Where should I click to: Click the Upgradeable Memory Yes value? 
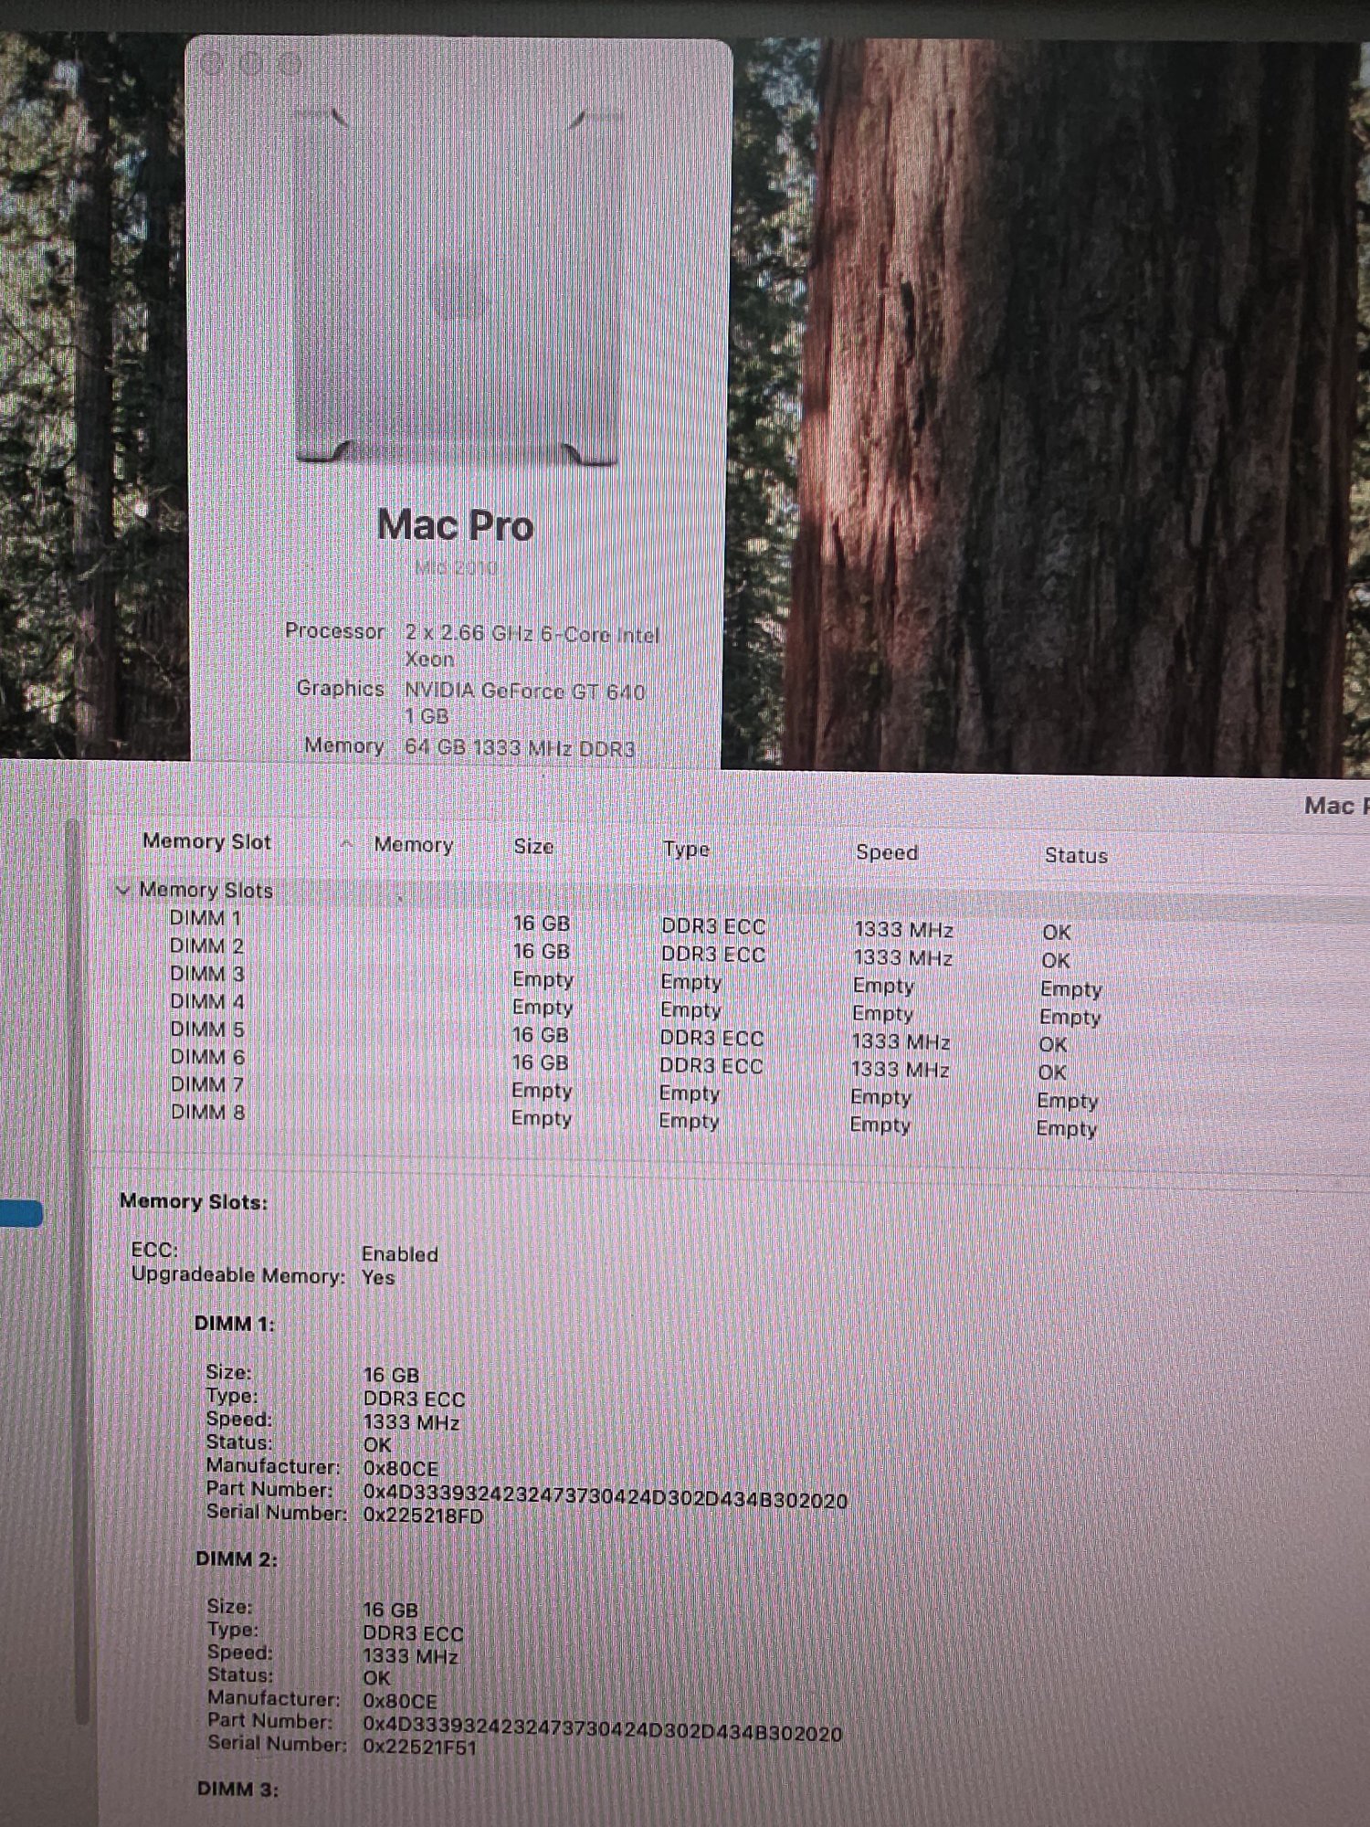tap(377, 1276)
